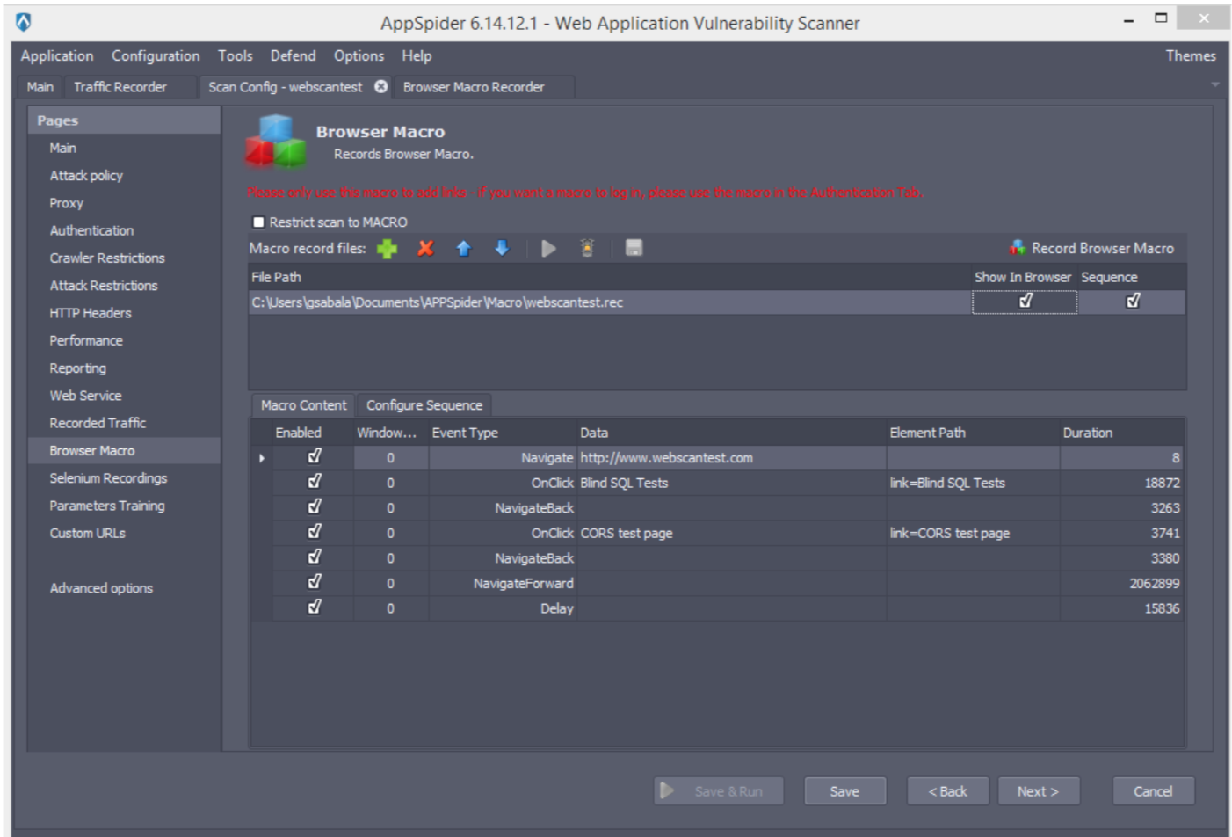Click the Save button
This screenshot has height=837, width=1232.
[x=844, y=791]
